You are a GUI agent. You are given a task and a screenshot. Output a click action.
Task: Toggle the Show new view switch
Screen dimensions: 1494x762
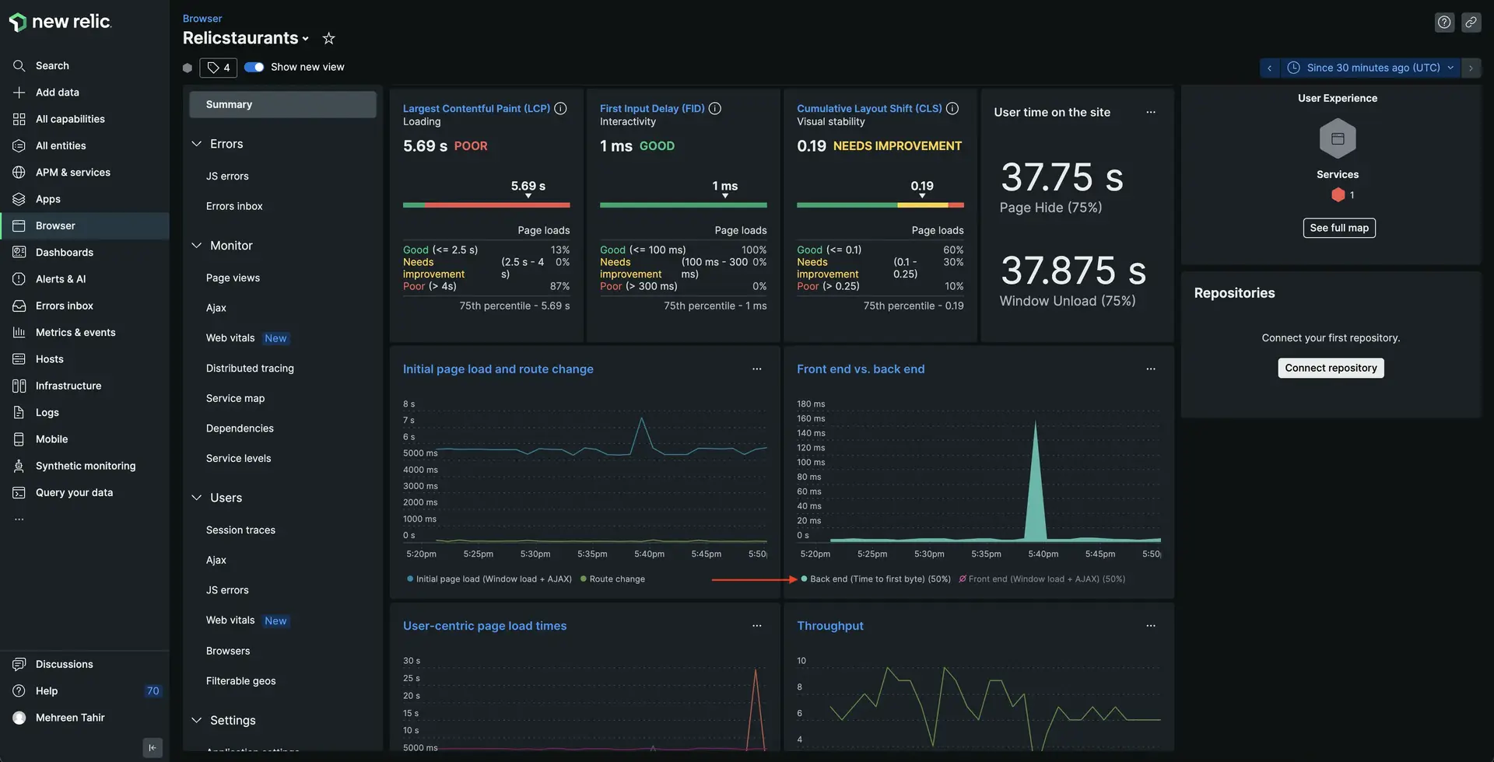point(254,67)
